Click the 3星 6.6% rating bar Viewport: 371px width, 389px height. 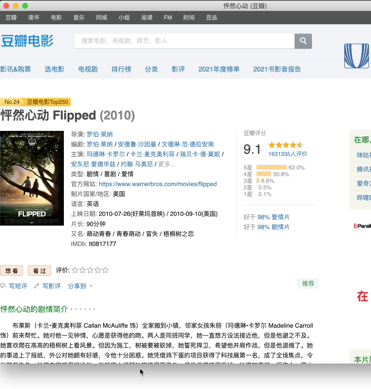[258, 181]
